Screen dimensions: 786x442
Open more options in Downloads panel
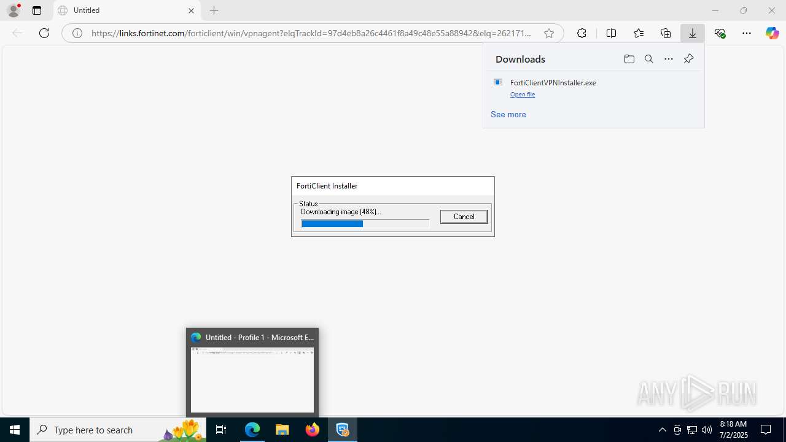pos(669,59)
